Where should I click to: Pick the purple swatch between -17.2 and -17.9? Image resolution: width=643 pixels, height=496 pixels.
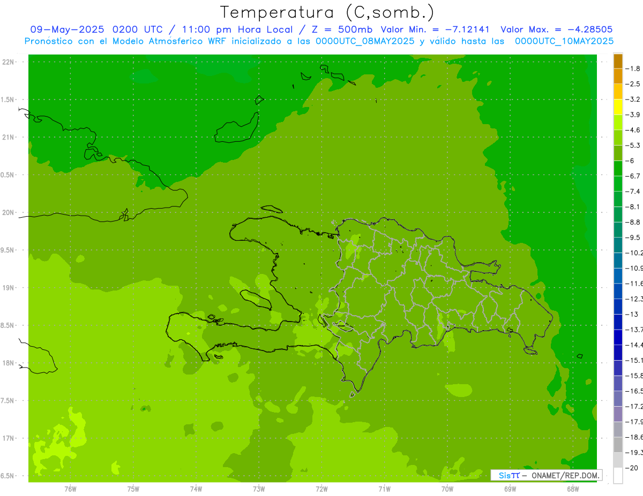618,414
